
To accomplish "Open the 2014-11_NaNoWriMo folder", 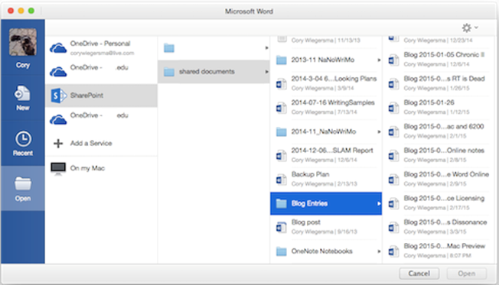I will 326,131.
